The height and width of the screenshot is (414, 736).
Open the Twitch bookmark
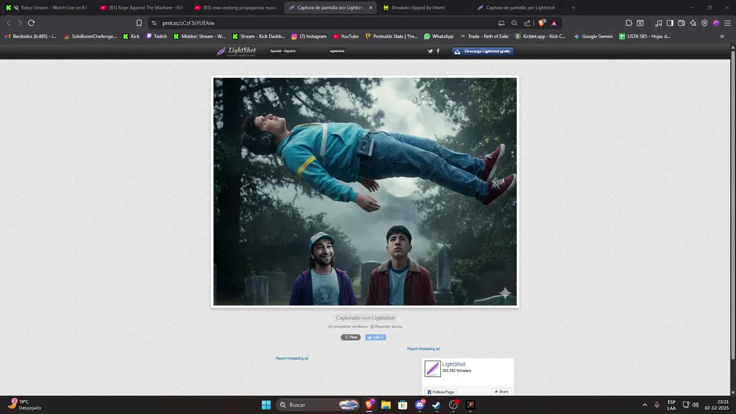[x=156, y=36]
